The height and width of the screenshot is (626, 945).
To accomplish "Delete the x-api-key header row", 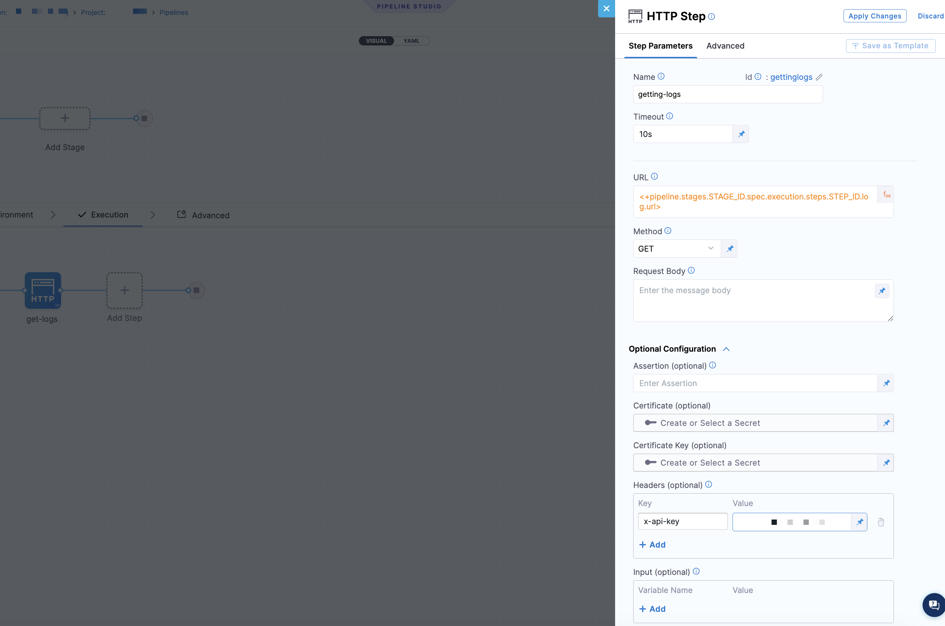I will (881, 522).
